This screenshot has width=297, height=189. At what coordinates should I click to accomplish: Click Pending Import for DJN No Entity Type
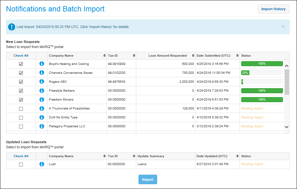coord(252,117)
